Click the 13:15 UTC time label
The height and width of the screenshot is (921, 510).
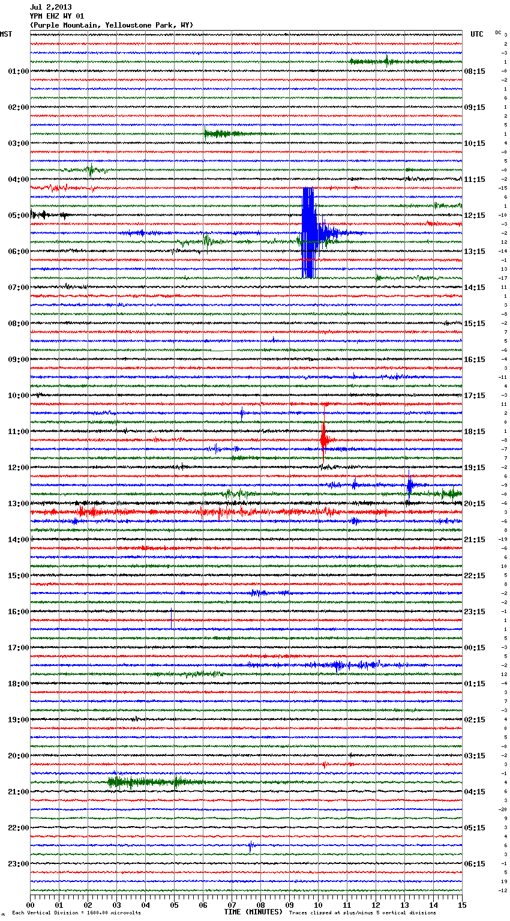(475, 252)
